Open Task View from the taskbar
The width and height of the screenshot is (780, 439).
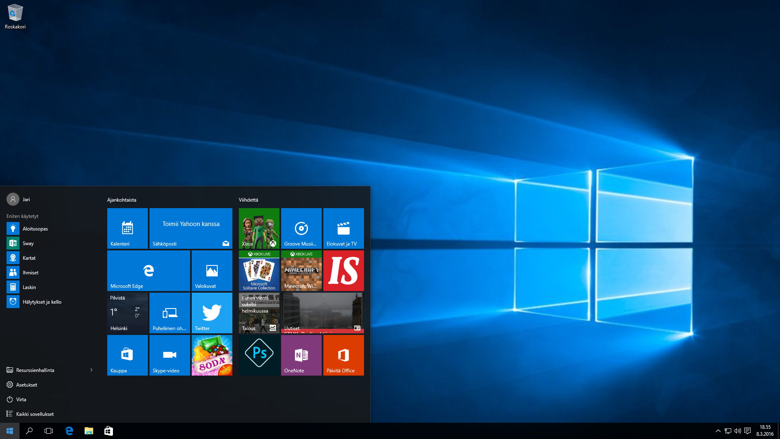(x=49, y=431)
